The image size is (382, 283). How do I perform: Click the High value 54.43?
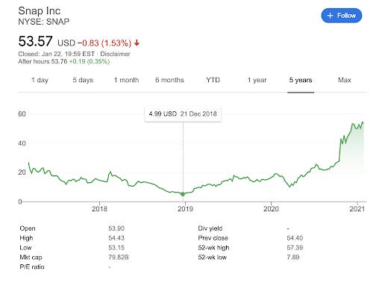pyautogui.click(x=116, y=238)
